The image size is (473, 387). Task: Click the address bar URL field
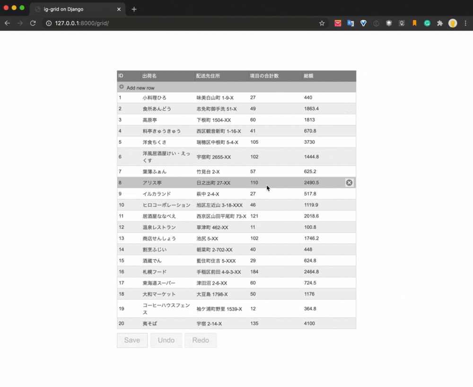(142, 23)
